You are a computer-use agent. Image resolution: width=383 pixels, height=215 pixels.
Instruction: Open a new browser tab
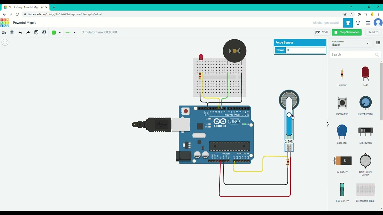click(x=54, y=7)
